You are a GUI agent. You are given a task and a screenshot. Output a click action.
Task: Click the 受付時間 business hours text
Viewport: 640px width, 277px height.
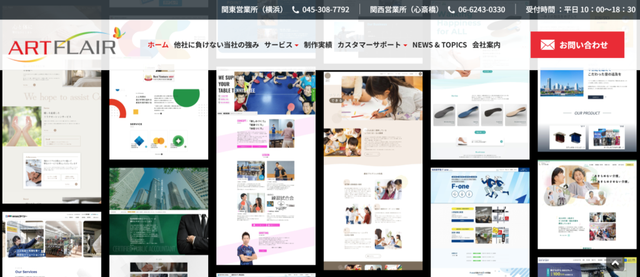click(x=581, y=10)
